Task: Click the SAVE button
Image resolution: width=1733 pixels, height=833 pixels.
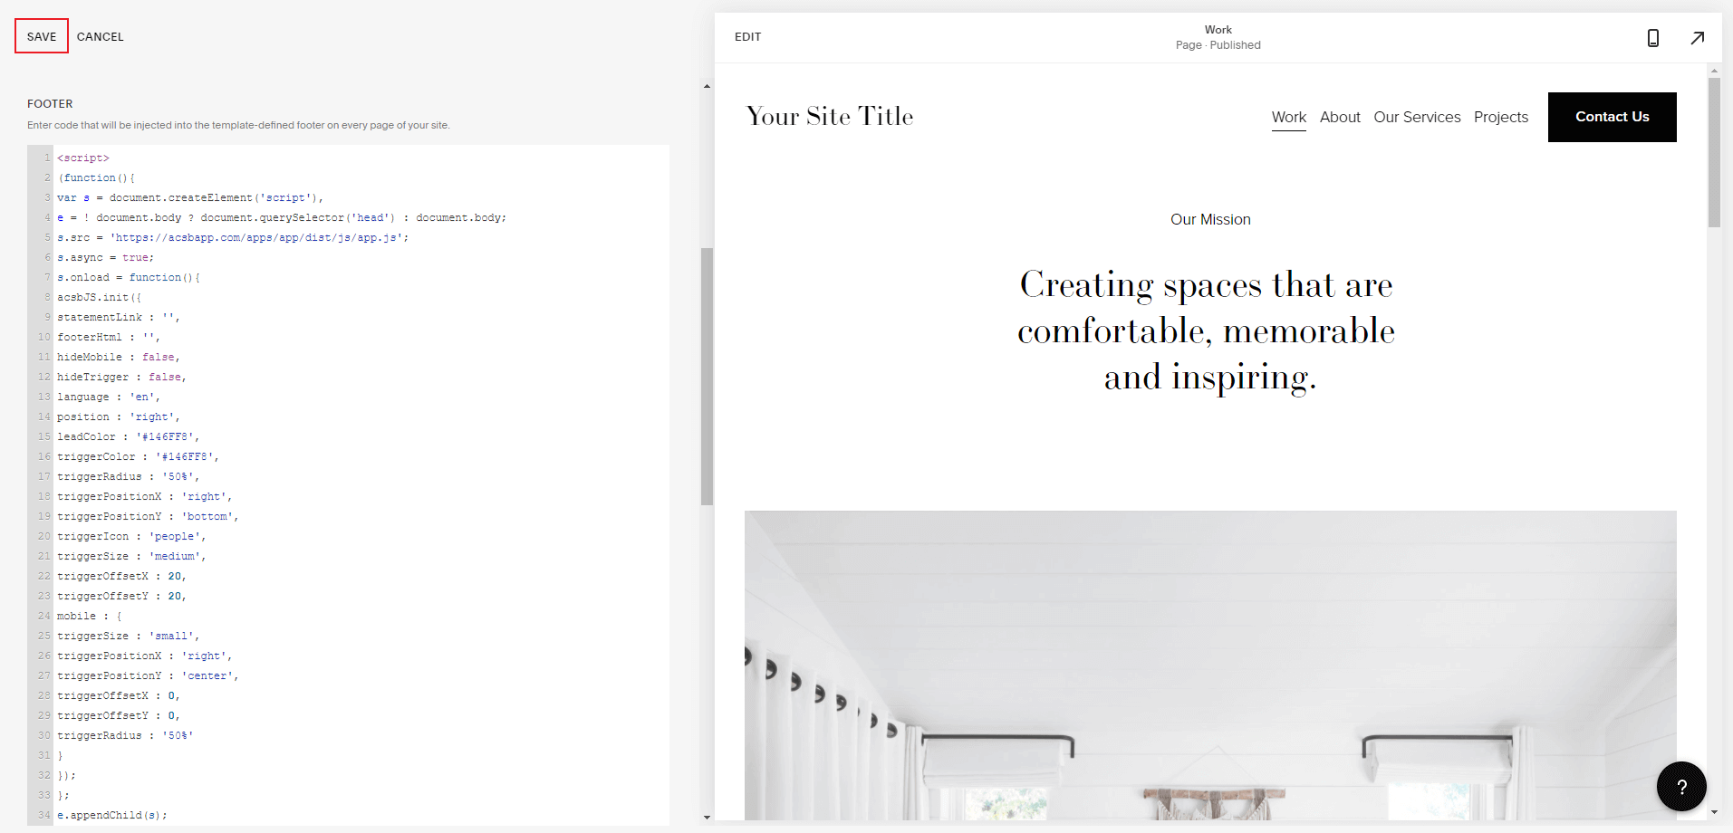Action: [x=42, y=36]
